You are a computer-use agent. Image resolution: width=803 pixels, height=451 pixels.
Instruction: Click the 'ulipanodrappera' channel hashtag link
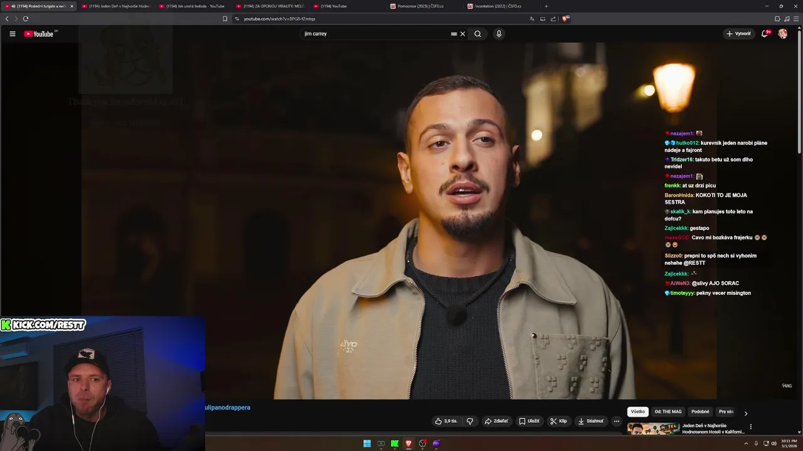coord(228,408)
